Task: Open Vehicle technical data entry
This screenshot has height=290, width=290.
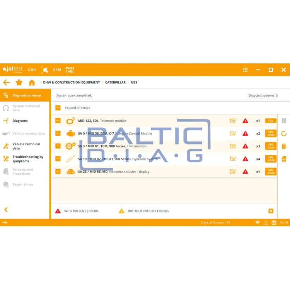Action: 26,146
